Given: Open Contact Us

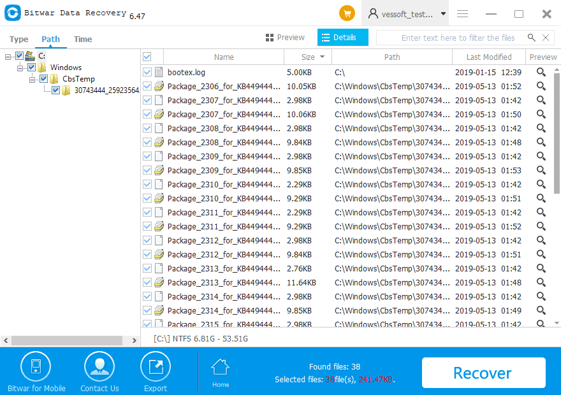Looking at the screenshot, I should 99,372.
